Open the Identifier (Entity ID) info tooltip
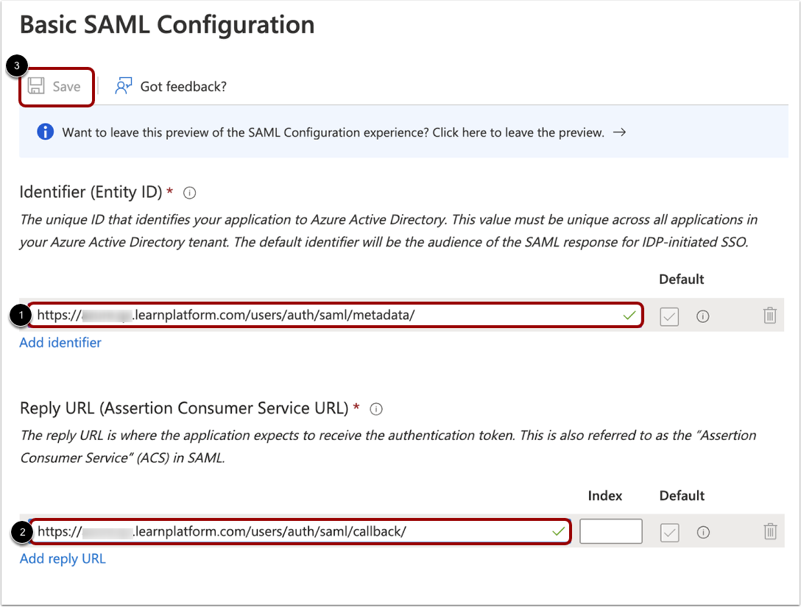This screenshot has height=607, width=801. [189, 193]
